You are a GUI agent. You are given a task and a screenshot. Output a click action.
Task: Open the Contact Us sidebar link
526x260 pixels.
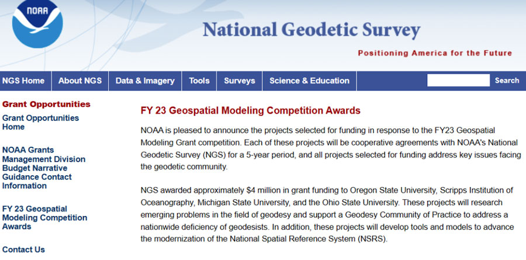click(x=23, y=249)
